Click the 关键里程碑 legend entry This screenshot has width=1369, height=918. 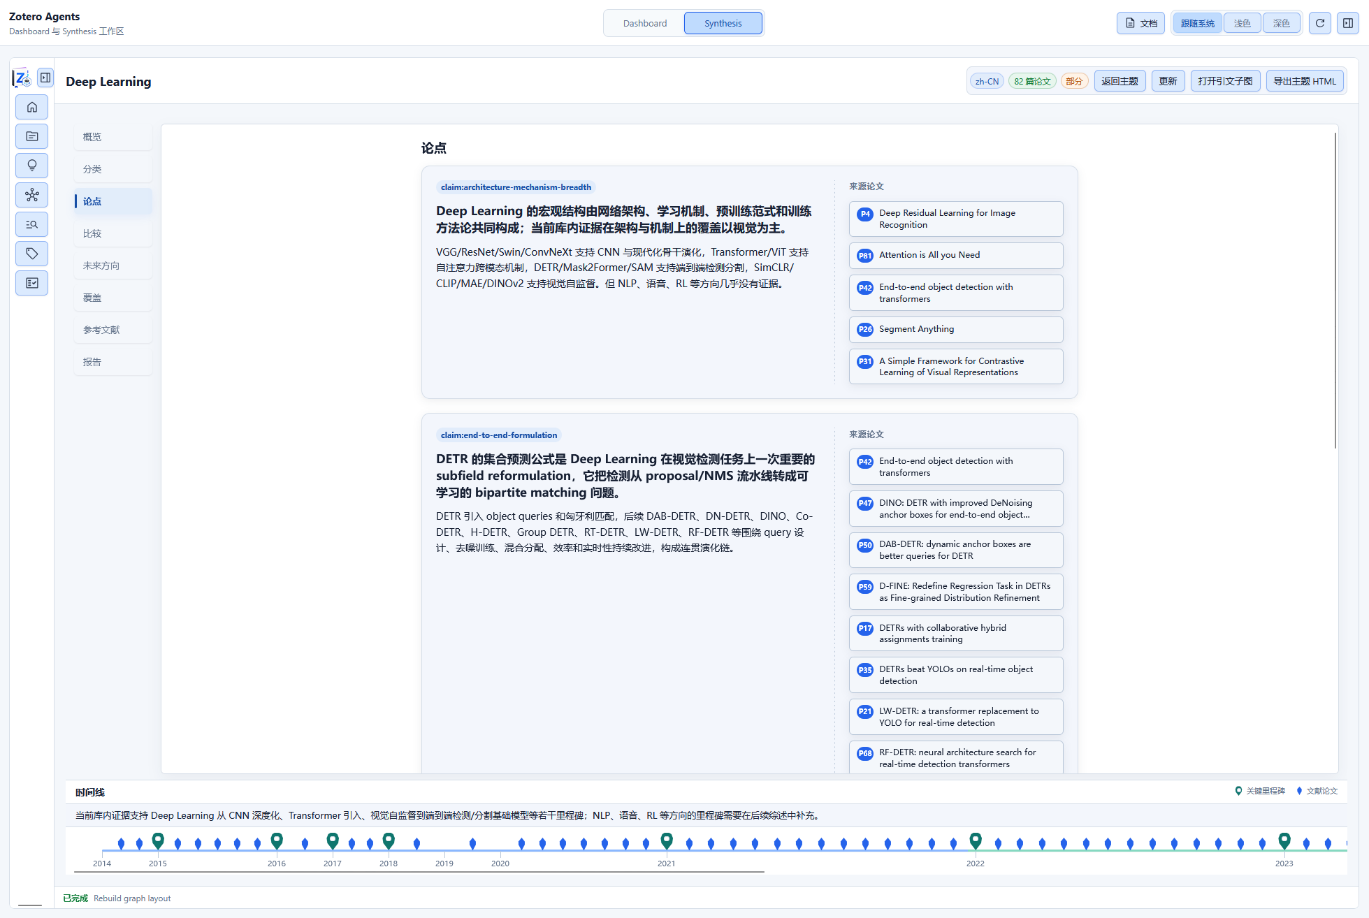(1260, 791)
